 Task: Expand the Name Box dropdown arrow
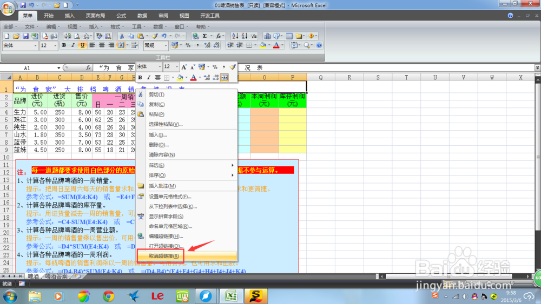point(58,68)
